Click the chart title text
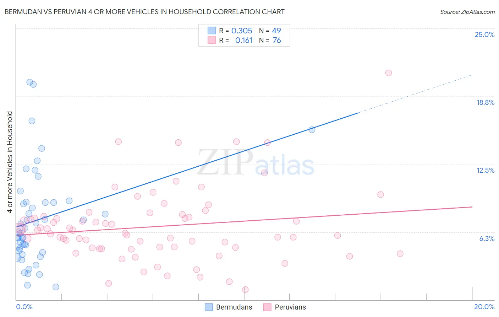499x317 pixels. [x=144, y=12]
